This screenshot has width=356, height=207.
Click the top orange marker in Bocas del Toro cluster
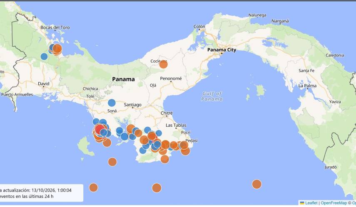[x=57, y=48]
